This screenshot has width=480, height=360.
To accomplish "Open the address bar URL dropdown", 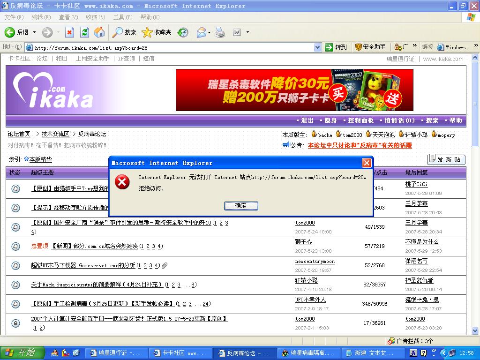I will (317, 47).
